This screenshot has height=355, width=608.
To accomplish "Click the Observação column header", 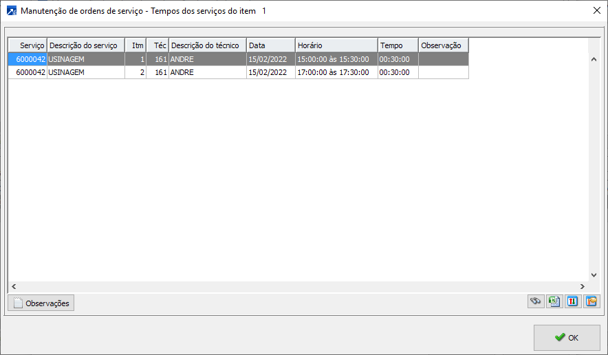I will (x=444, y=45).
